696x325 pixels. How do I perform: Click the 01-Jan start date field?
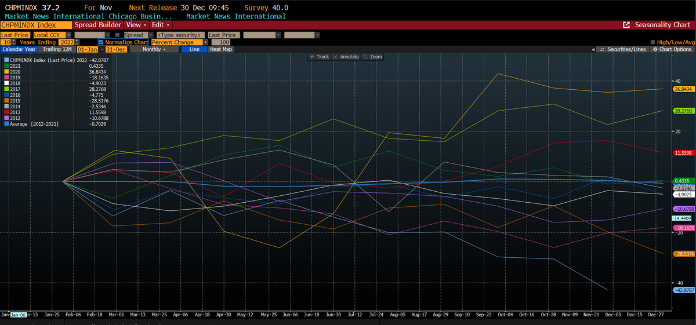87,49
